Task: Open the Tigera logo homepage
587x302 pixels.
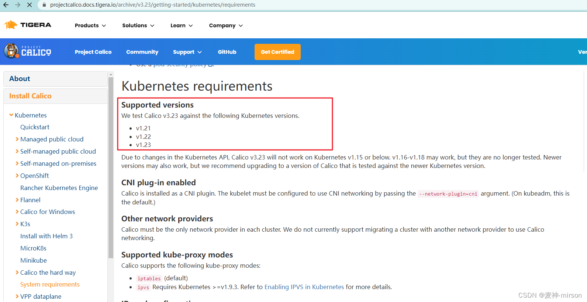Action: 28,25
